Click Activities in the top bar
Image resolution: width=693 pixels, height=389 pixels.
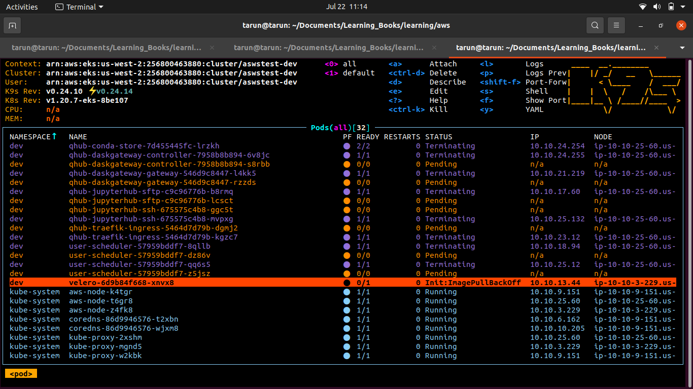[x=22, y=7]
